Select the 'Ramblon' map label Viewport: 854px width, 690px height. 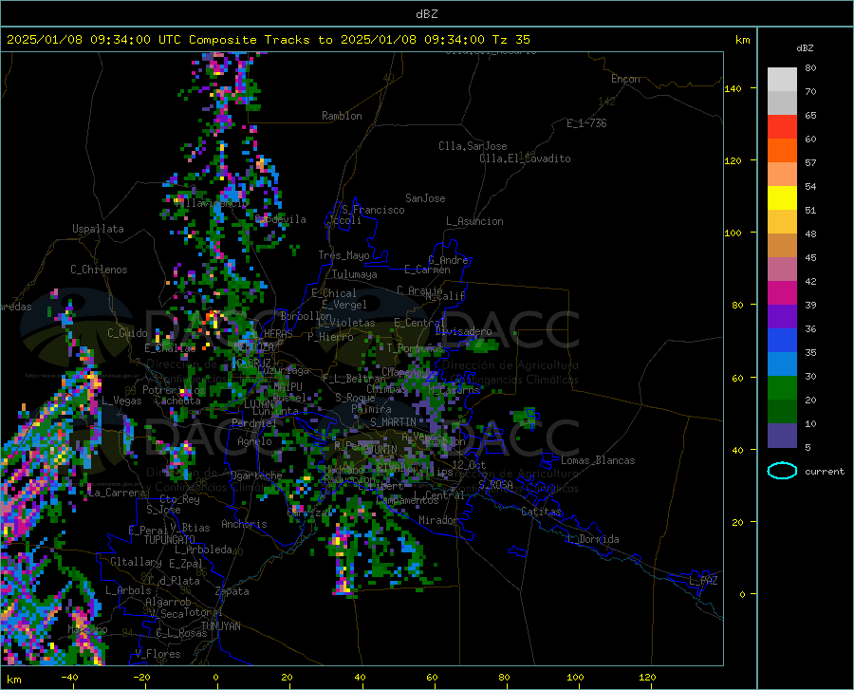(342, 116)
